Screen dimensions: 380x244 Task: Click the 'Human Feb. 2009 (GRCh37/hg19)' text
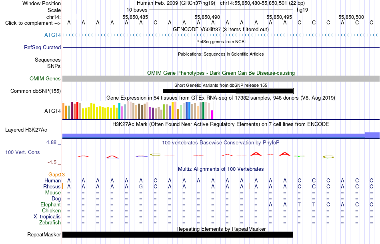(176, 3)
